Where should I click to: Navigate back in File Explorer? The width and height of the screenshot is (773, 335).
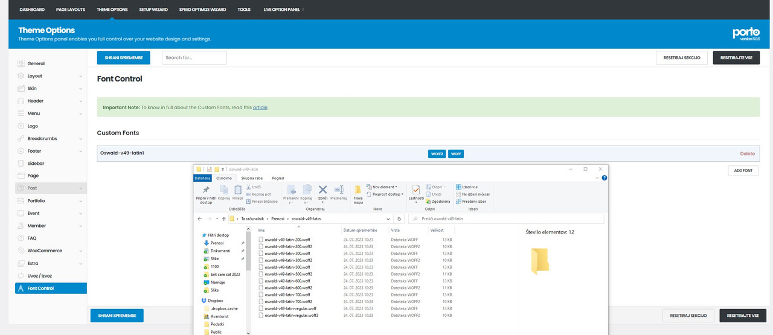tap(200, 219)
